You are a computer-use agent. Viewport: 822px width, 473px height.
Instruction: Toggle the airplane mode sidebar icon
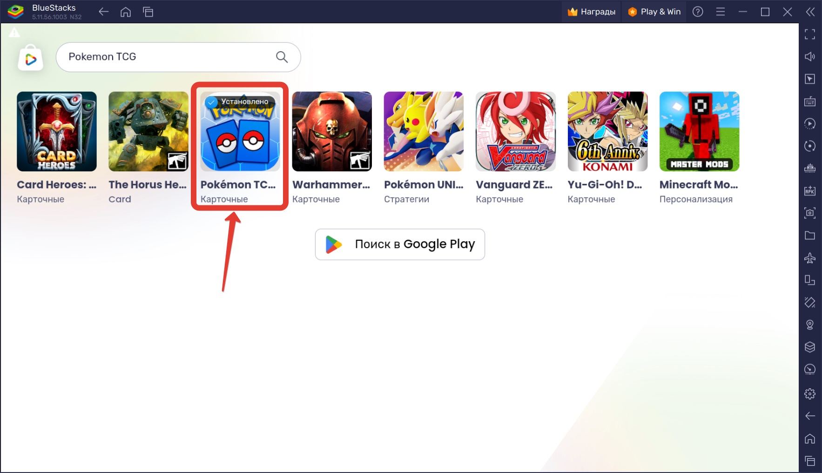810,258
